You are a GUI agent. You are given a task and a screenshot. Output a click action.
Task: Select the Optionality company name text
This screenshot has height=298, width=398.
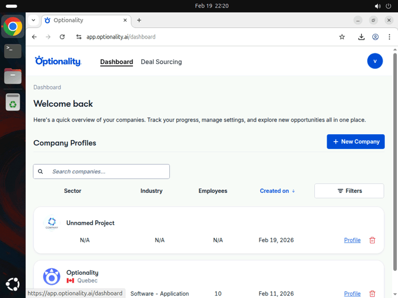[x=82, y=272]
